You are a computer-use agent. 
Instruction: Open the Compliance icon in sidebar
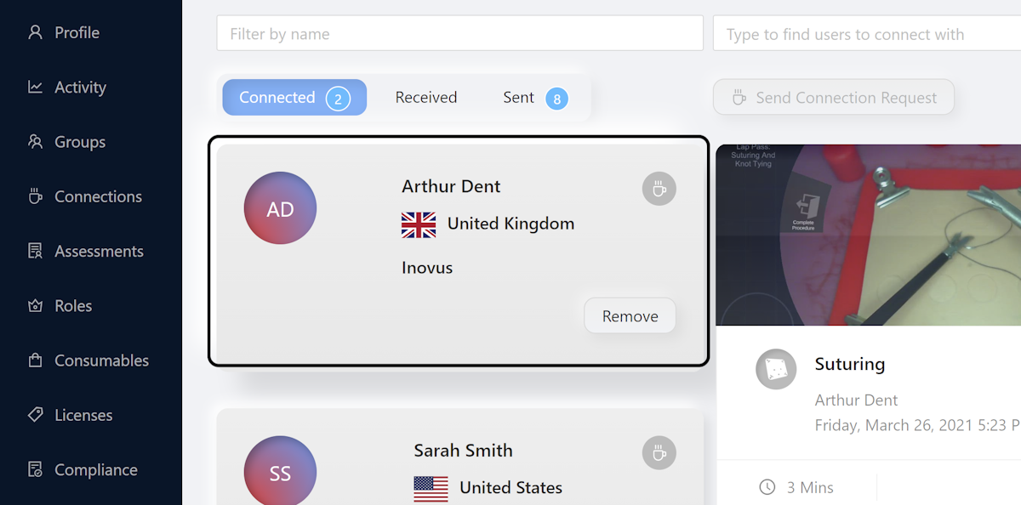pyautogui.click(x=35, y=469)
